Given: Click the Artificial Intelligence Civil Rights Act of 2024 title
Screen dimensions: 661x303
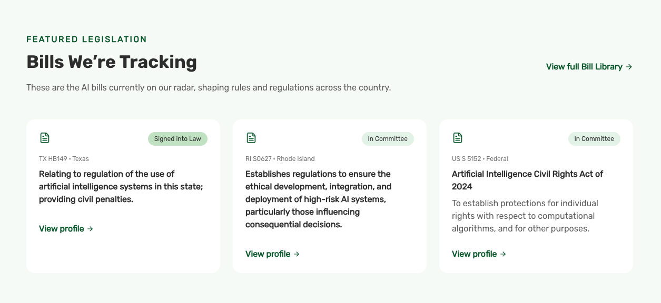Looking at the screenshot, I should coord(527,180).
